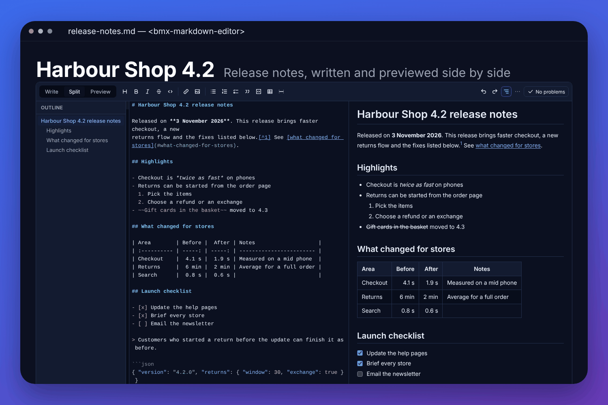Insert a numbered list

click(225, 92)
